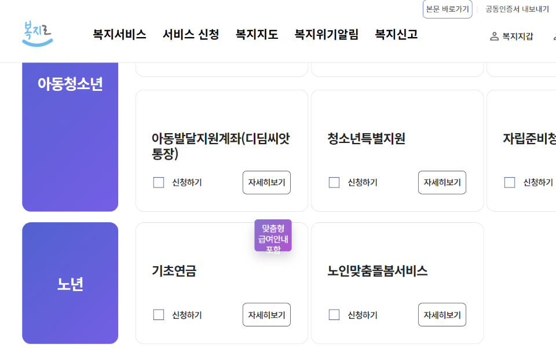Screen dimensions: 556x349
Task: Click the 본문 바로가기 link
Action: (x=447, y=10)
